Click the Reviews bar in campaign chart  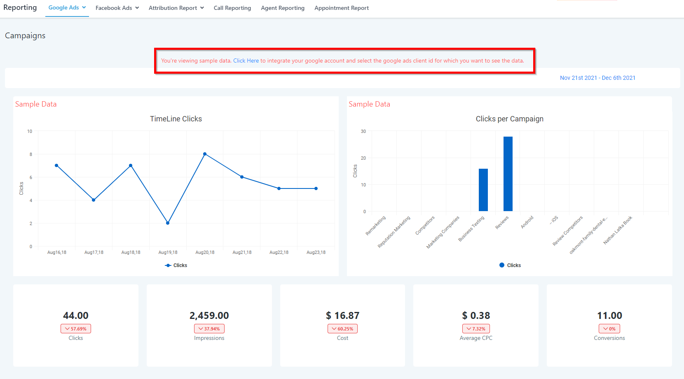click(x=508, y=174)
